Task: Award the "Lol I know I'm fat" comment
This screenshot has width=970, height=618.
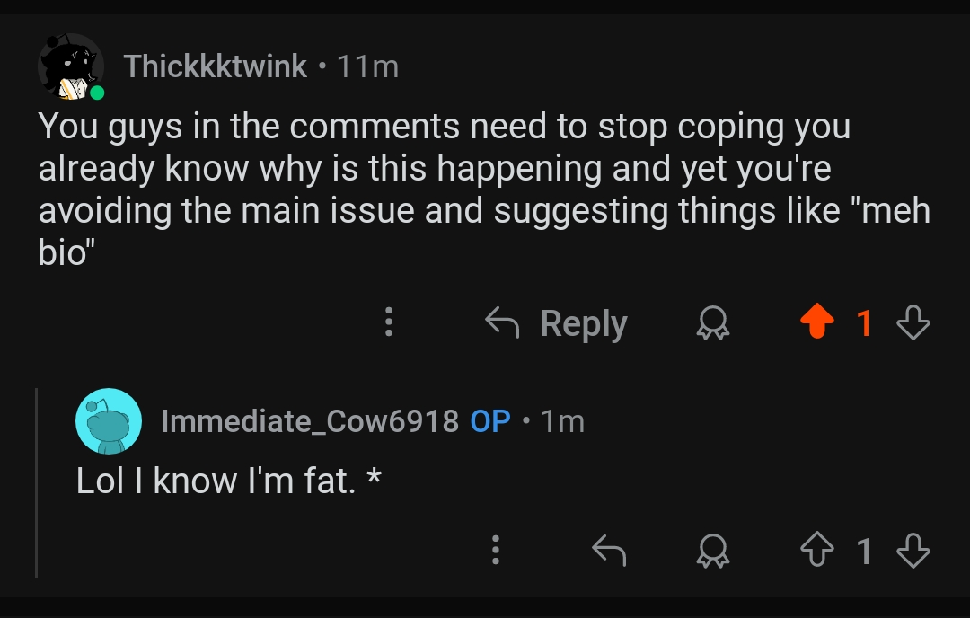Action: coord(712,551)
